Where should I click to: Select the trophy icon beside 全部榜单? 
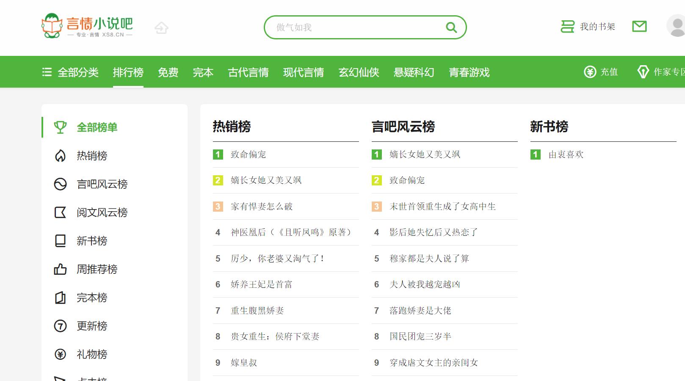pyautogui.click(x=61, y=127)
